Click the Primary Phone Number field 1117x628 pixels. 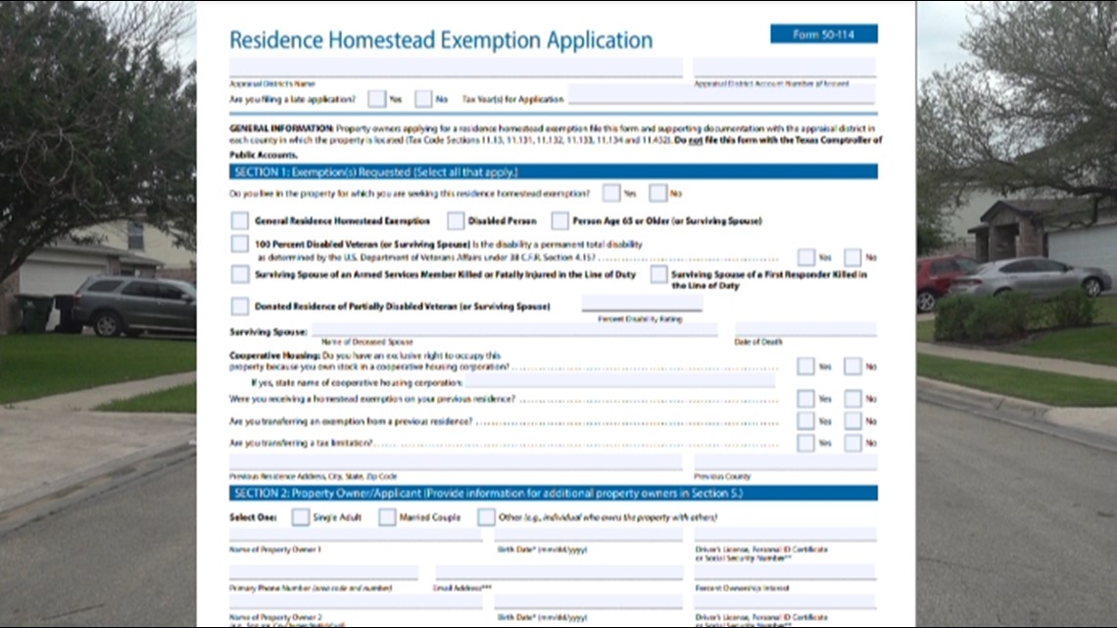coord(323,572)
